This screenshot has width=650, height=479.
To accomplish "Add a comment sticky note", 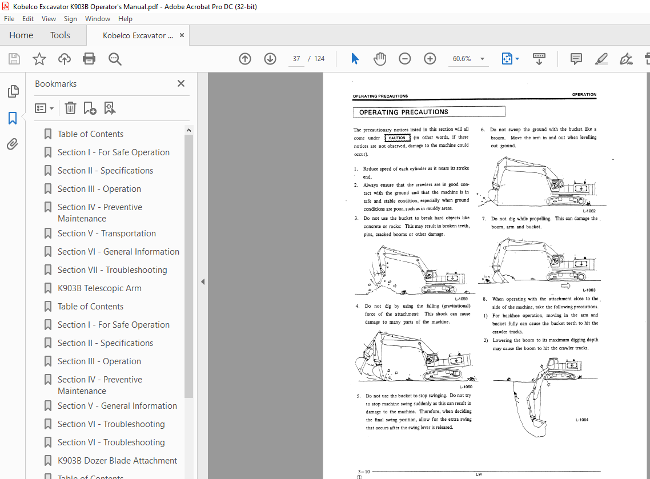I will (x=576, y=59).
